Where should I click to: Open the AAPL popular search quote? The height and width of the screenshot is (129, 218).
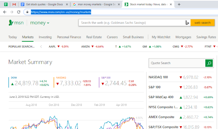tap(59, 47)
